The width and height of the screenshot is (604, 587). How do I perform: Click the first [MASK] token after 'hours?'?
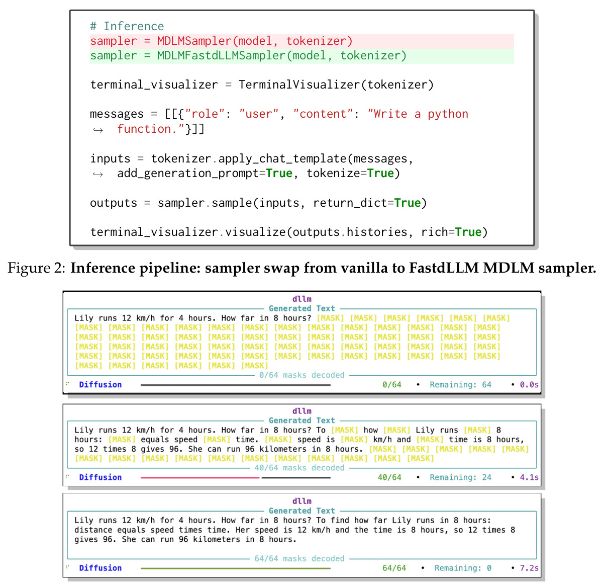[x=330, y=318]
